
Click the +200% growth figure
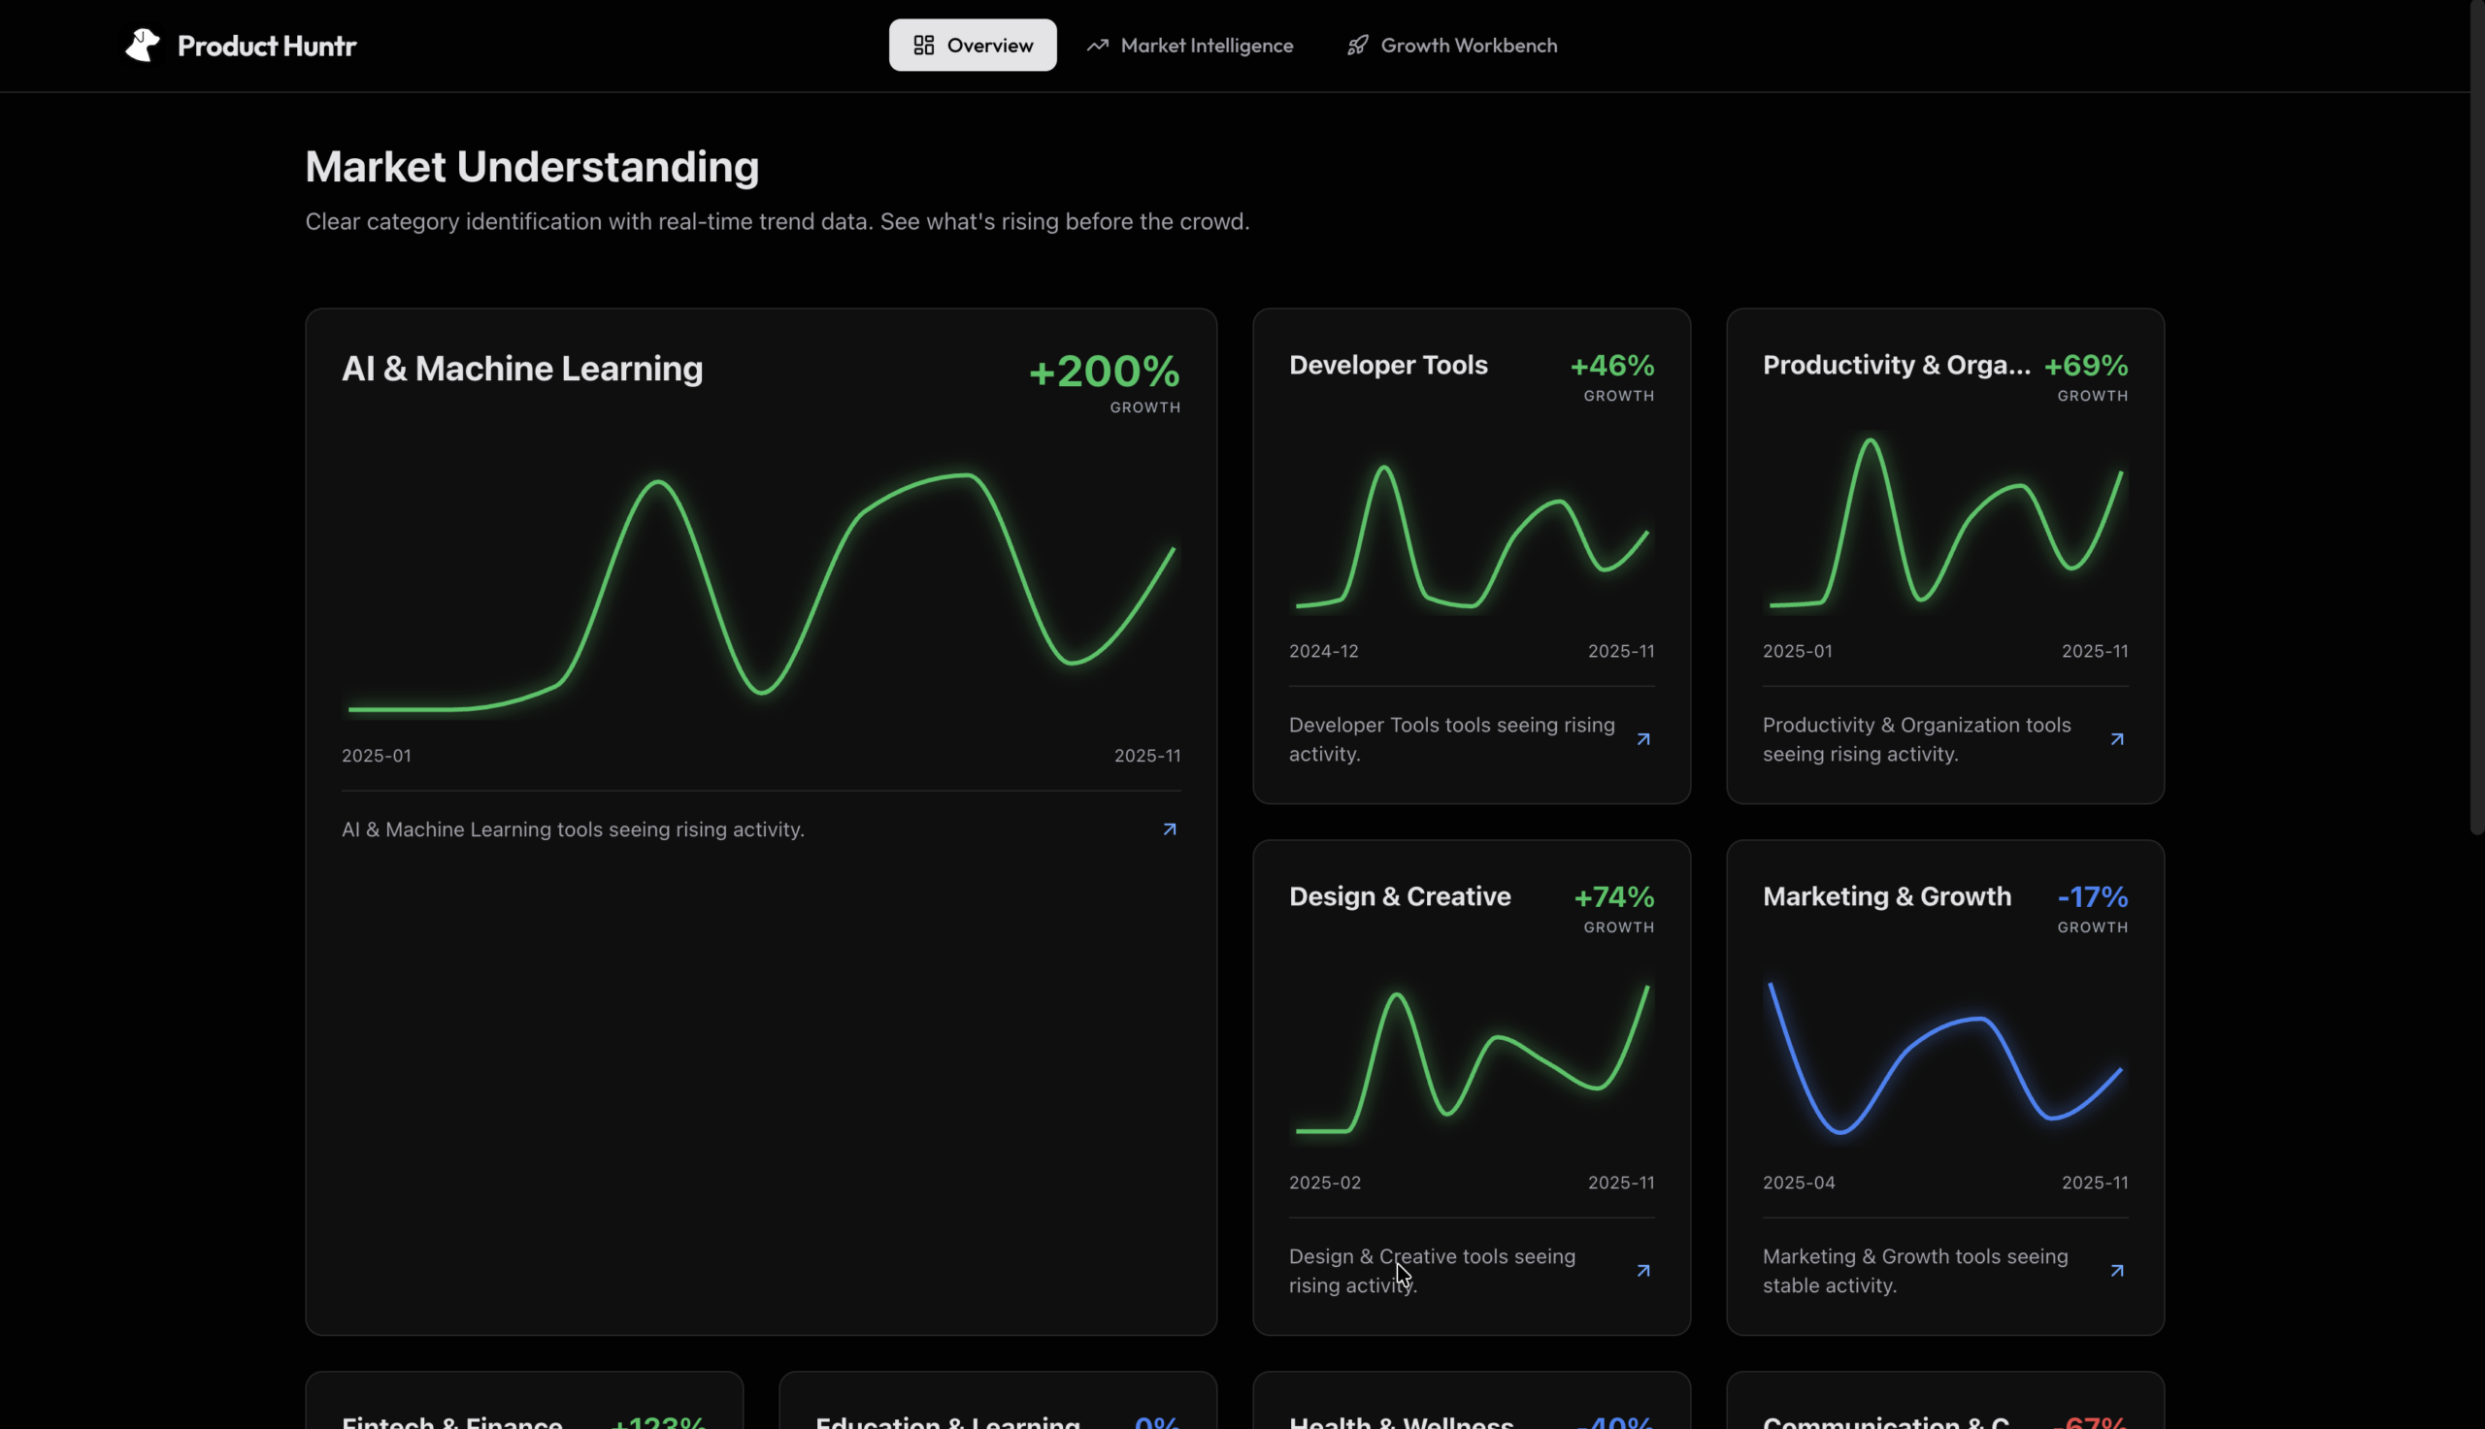pyautogui.click(x=1104, y=371)
